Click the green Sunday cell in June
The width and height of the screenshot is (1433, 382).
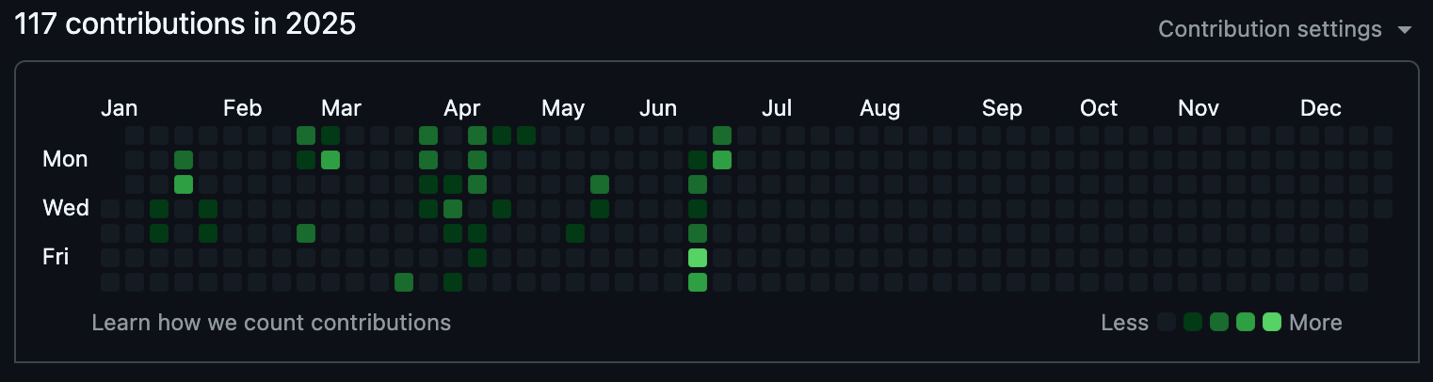722,135
